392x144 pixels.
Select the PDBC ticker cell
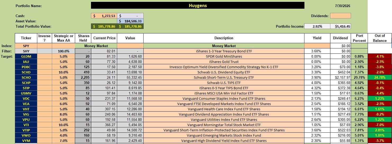[x=26, y=67]
